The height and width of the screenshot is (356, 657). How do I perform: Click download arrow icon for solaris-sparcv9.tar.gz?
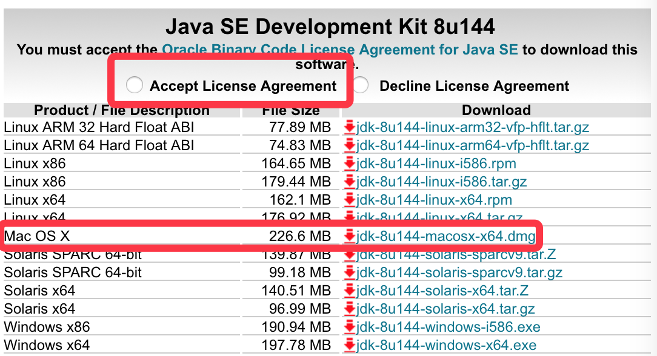[350, 272]
